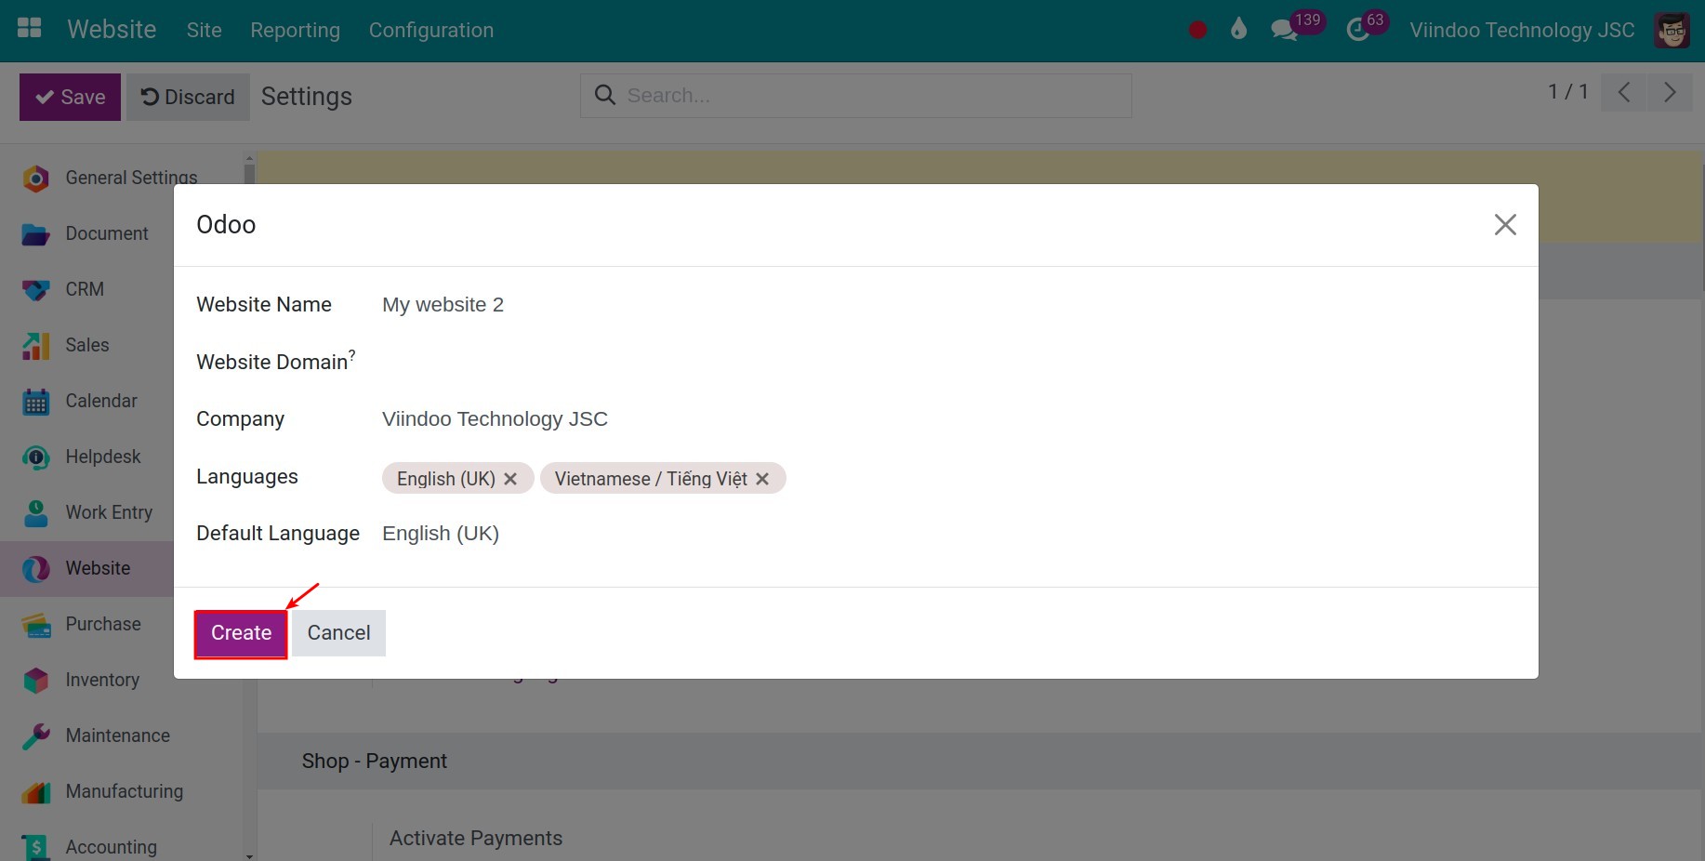The width and height of the screenshot is (1705, 861).
Task: Open the Company field dropdown
Action: click(948, 419)
